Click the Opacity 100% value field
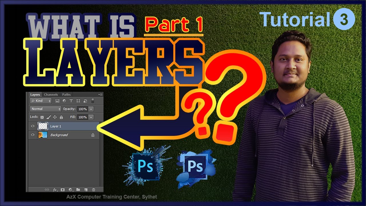366x206 pixels. (x=83, y=109)
